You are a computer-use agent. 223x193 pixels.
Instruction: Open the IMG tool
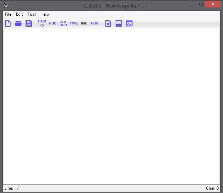click(x=84, y=23)
